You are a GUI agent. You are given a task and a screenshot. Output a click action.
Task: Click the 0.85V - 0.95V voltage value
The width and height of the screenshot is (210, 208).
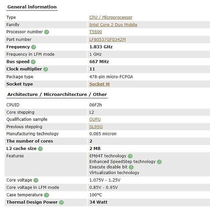coord(104,188)
